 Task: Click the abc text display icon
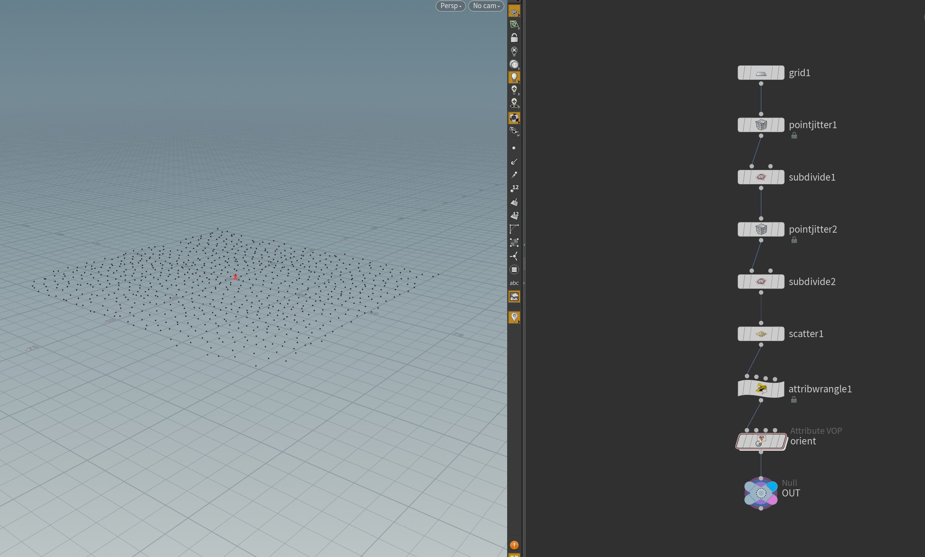point(514,283)
